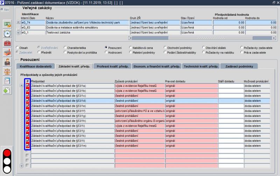Image resolution: width=280 pixels, height=176 pixels.
Task: Switch to the Profesní kvalif. předp. tab
Action: pyautogui.click(x=113, y=66)
